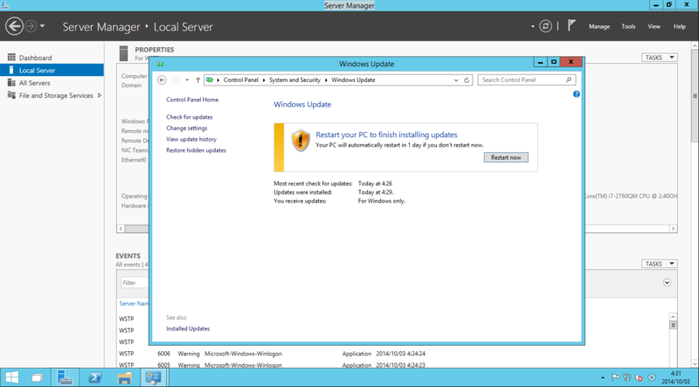Click the Dashboard sidebar icon
This screenshot has height=387, width=699.
coord(11,58)
